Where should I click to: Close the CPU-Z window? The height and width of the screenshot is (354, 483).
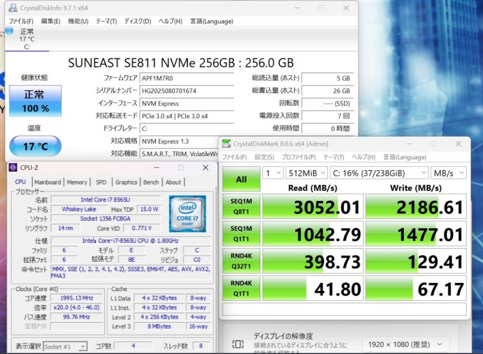205,168
